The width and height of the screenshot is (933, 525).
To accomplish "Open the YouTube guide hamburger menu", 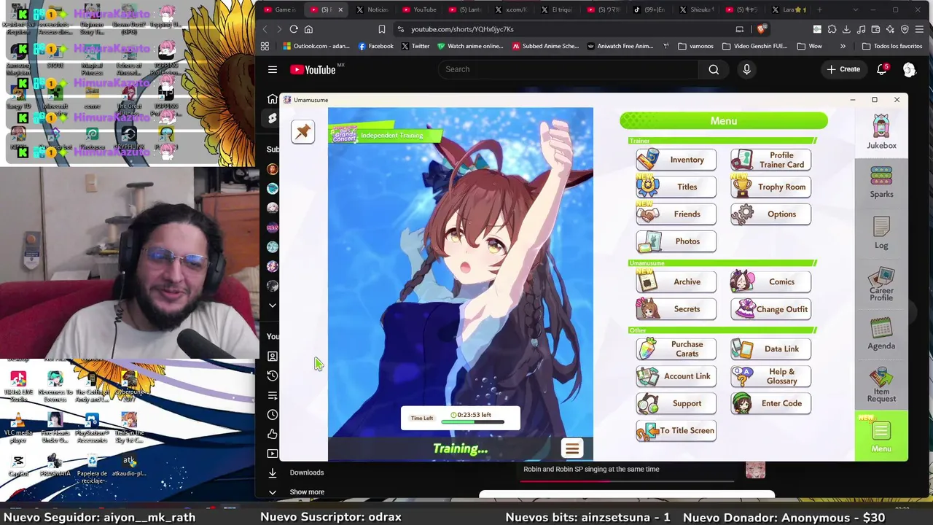I will [x=273, y=69].
